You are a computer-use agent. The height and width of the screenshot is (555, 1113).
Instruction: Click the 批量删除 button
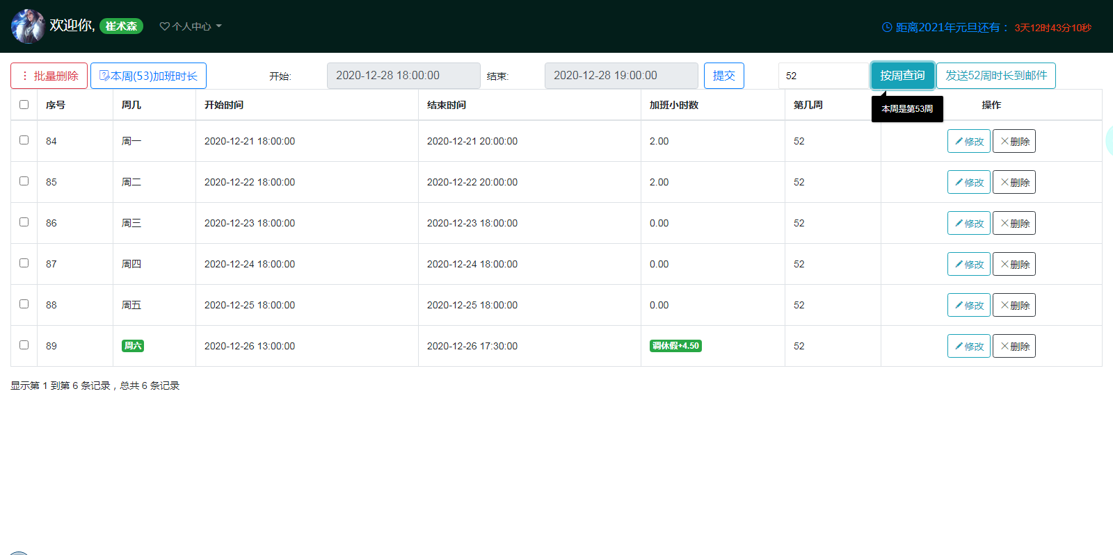[49, 76]
